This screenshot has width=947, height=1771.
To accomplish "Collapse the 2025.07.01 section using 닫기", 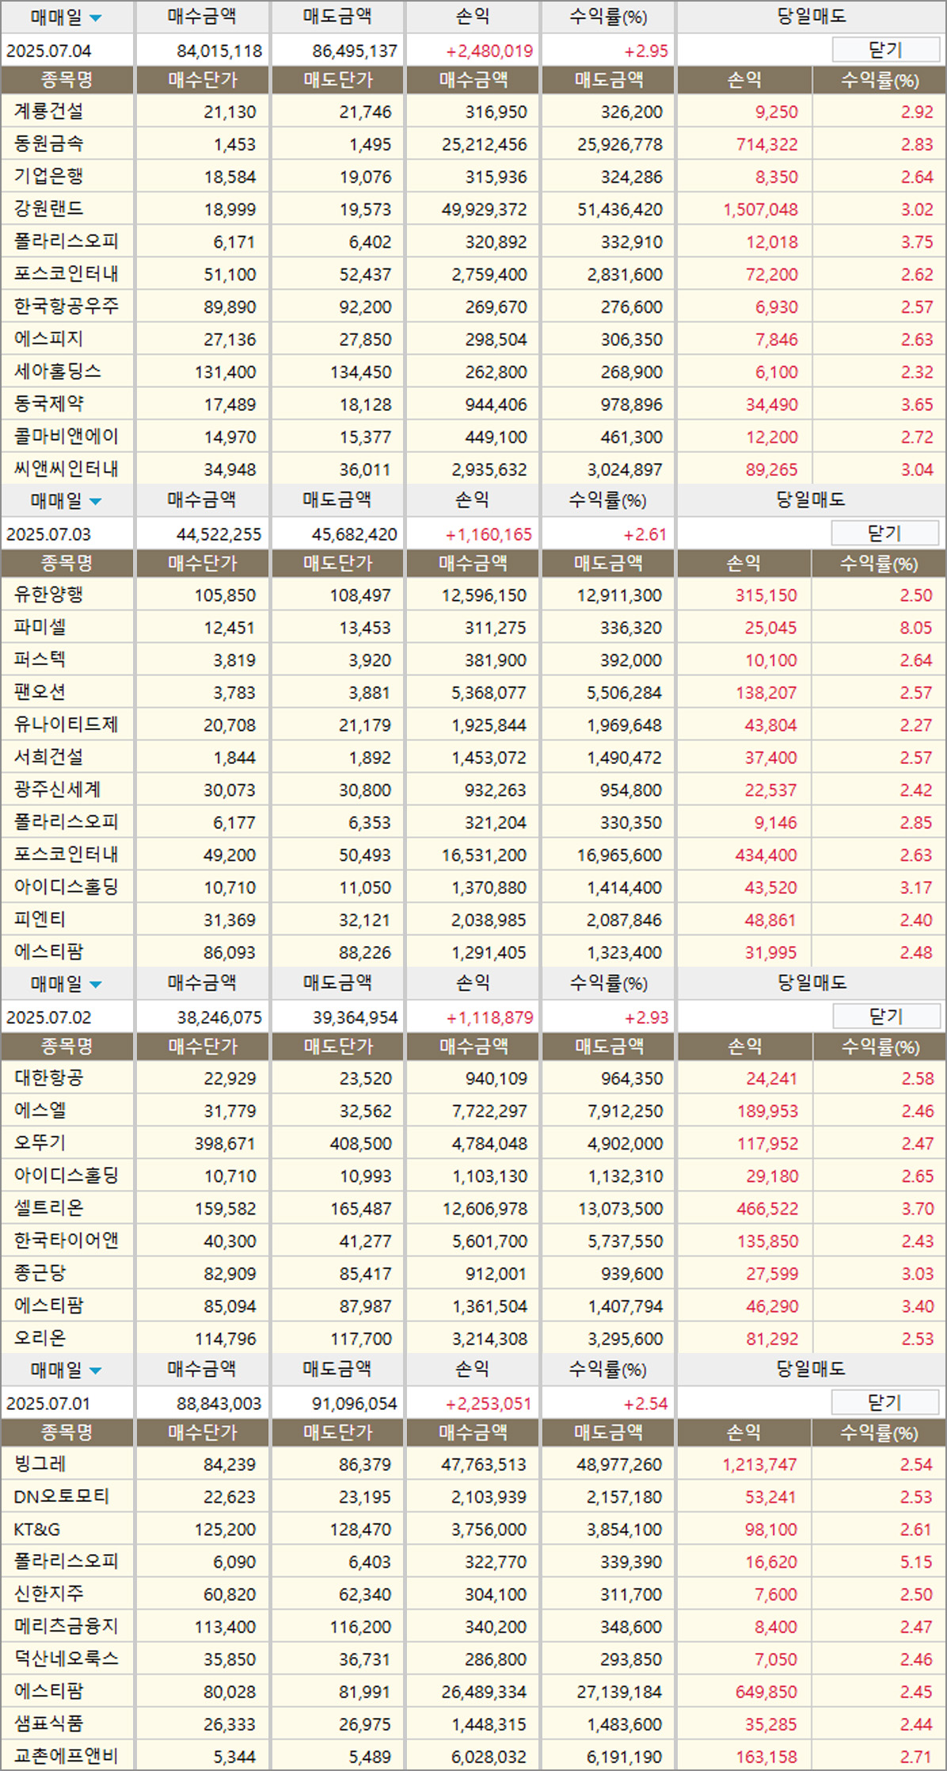I will 885,1403.
